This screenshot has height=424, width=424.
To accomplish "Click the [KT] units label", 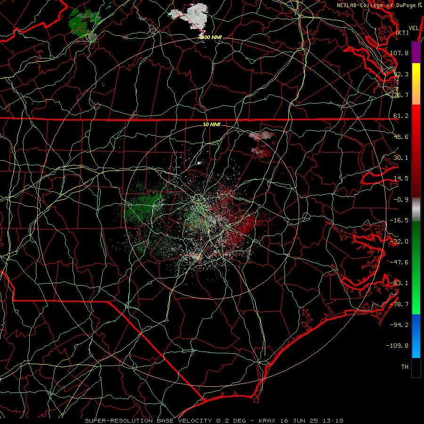I will tap(402, 33).
